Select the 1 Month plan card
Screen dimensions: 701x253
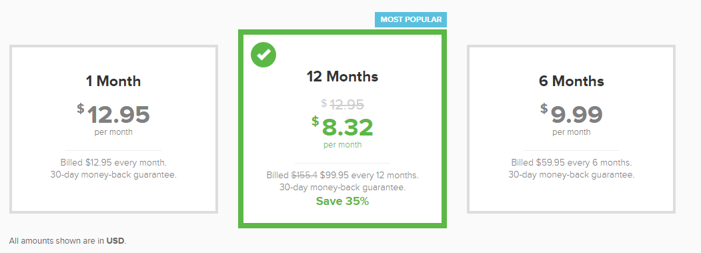click(113, 129)
